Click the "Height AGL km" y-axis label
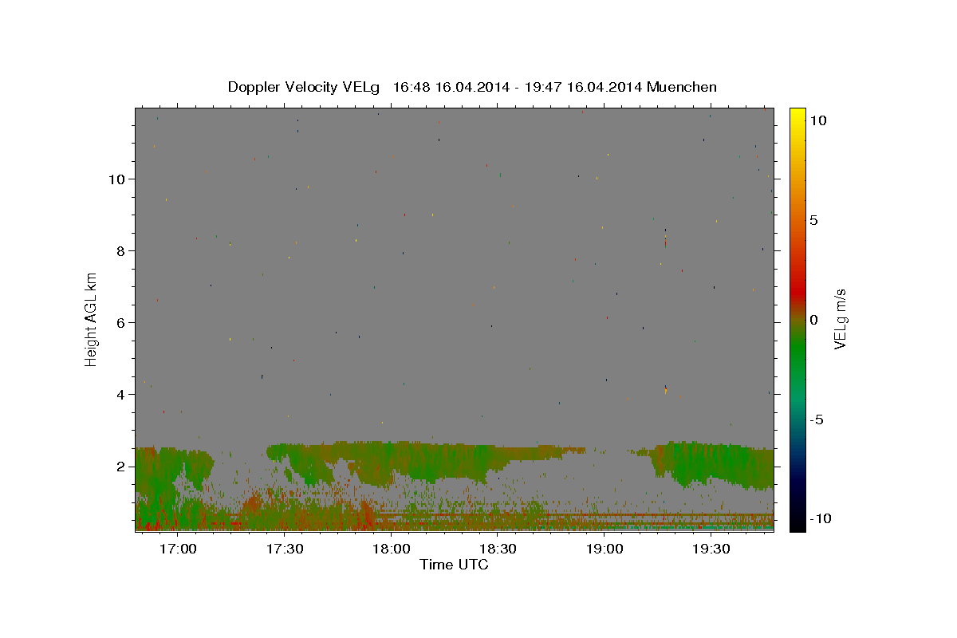 coord(92,319)
